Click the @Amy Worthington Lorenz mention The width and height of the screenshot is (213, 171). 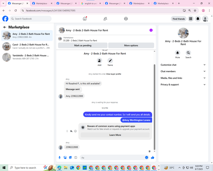tap(136, 120)
